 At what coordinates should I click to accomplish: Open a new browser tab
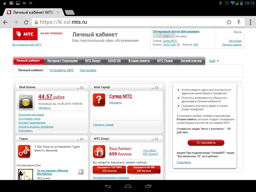coord(69,12)
